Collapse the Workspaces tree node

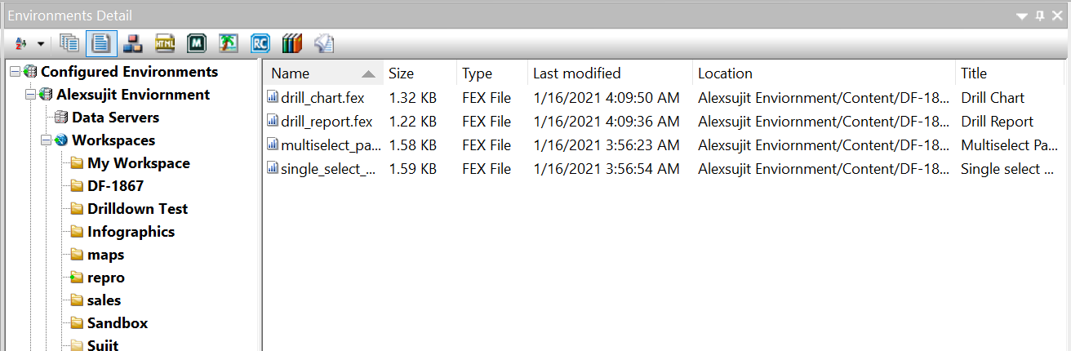pos(47,140)
